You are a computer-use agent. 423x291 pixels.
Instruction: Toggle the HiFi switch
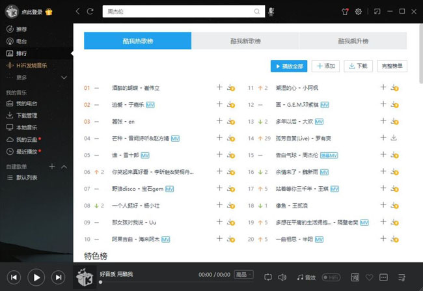(331, 277)
